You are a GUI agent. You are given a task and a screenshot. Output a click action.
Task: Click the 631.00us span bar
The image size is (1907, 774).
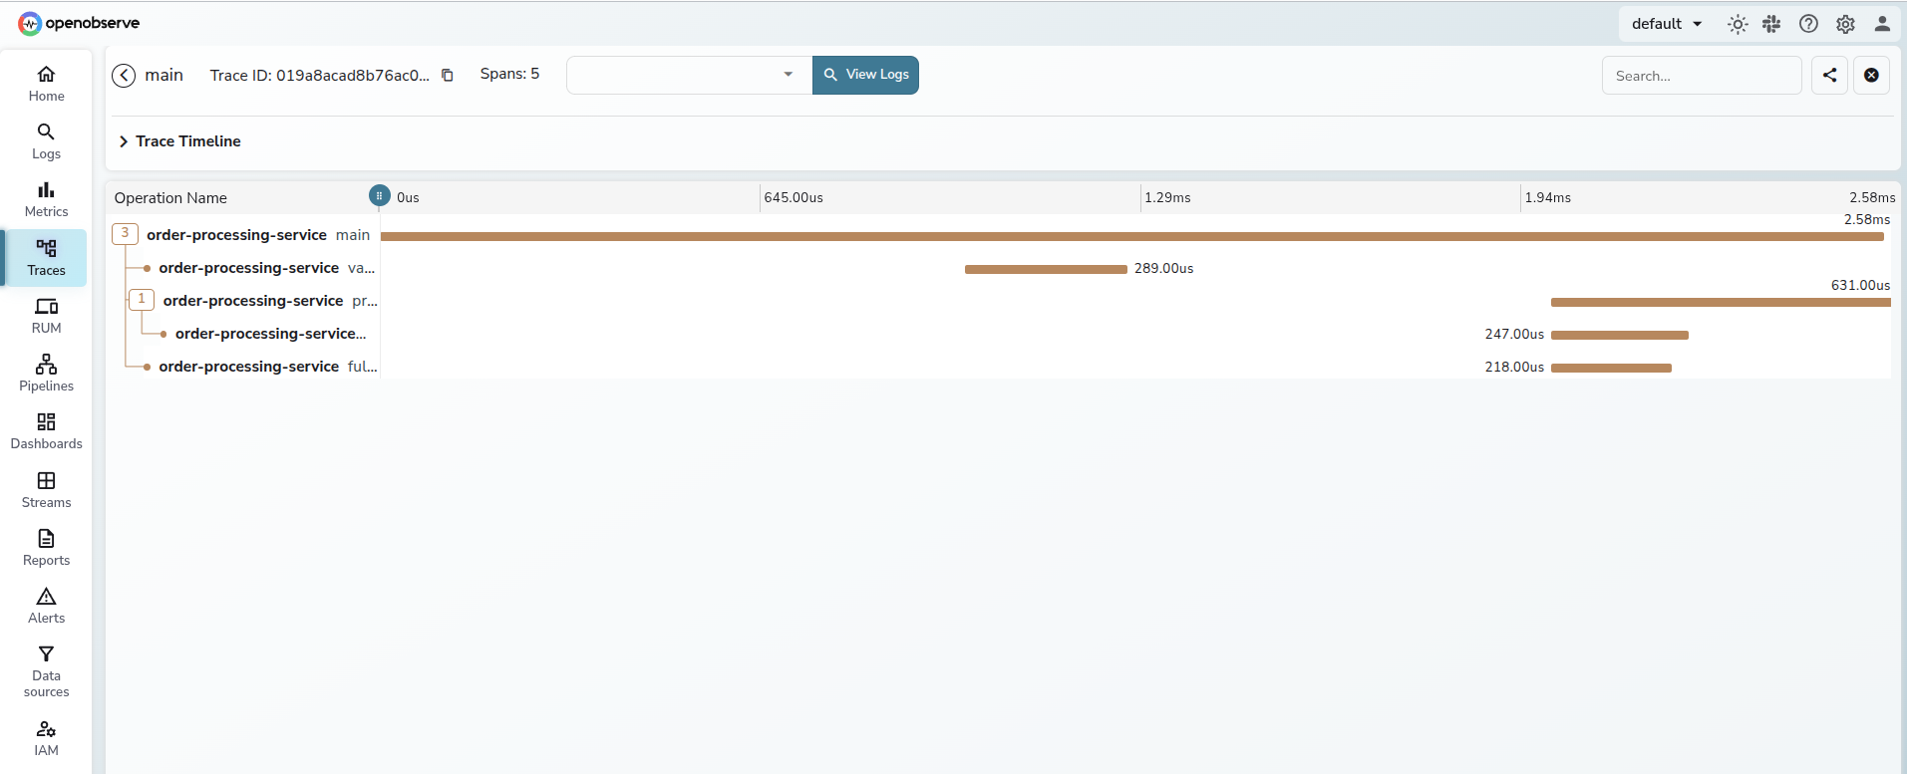[x=1721, y=303]
